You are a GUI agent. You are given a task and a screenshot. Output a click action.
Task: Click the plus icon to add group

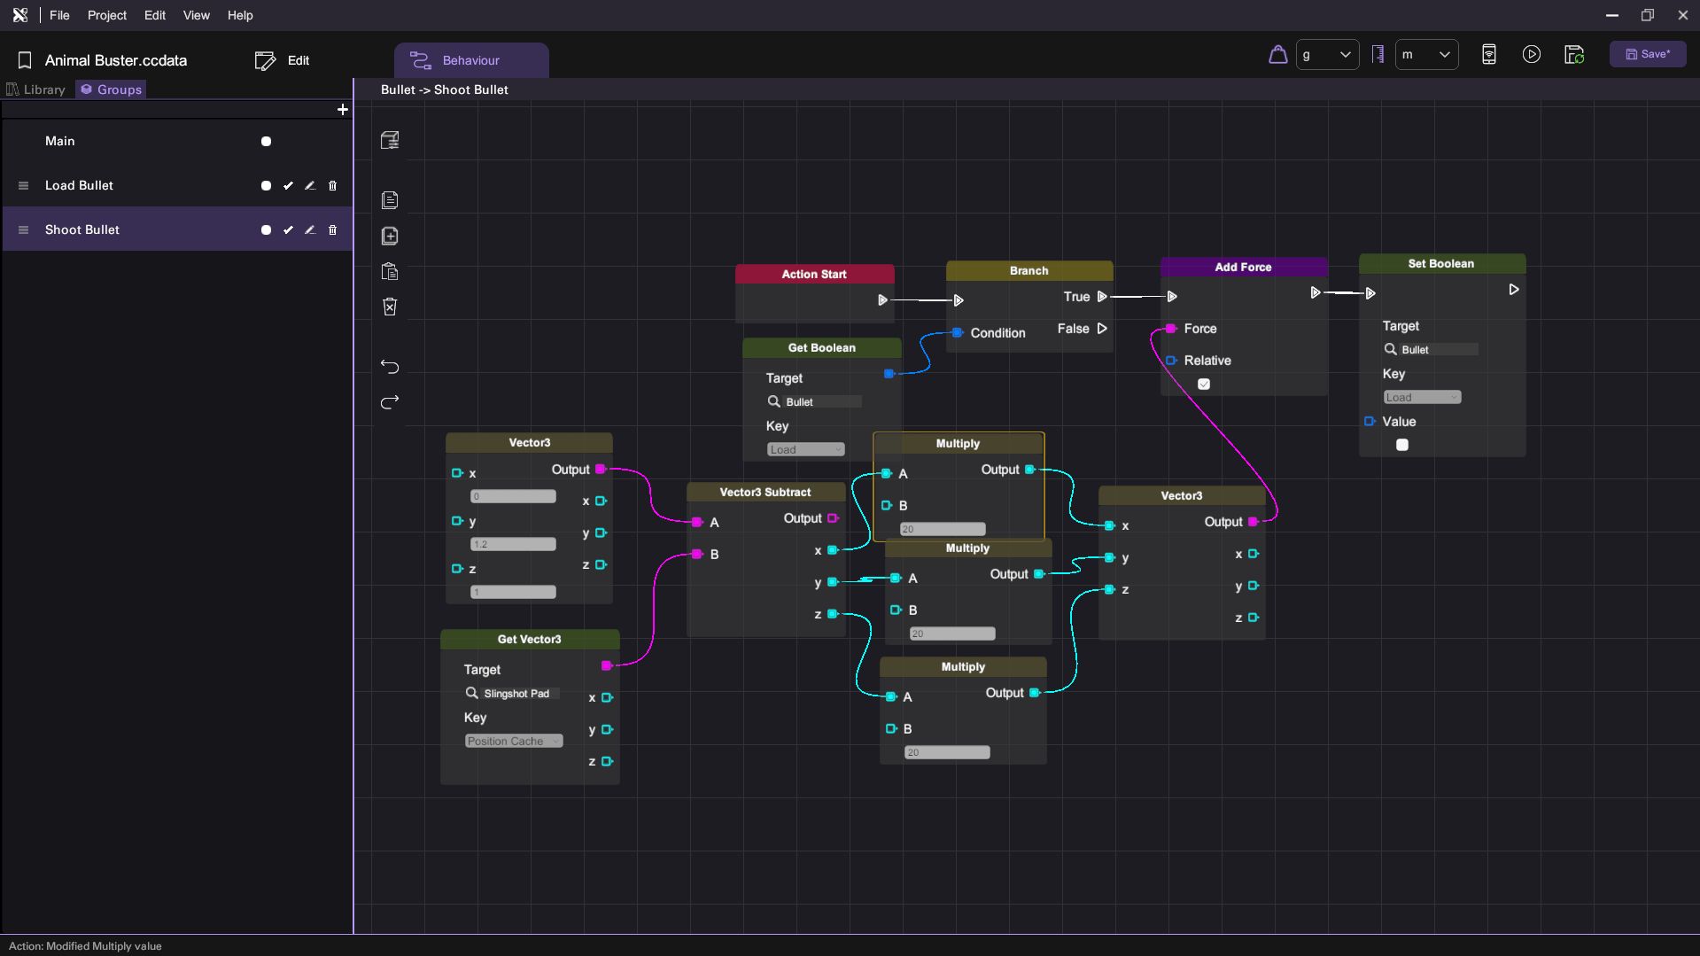tap(343, 110)
